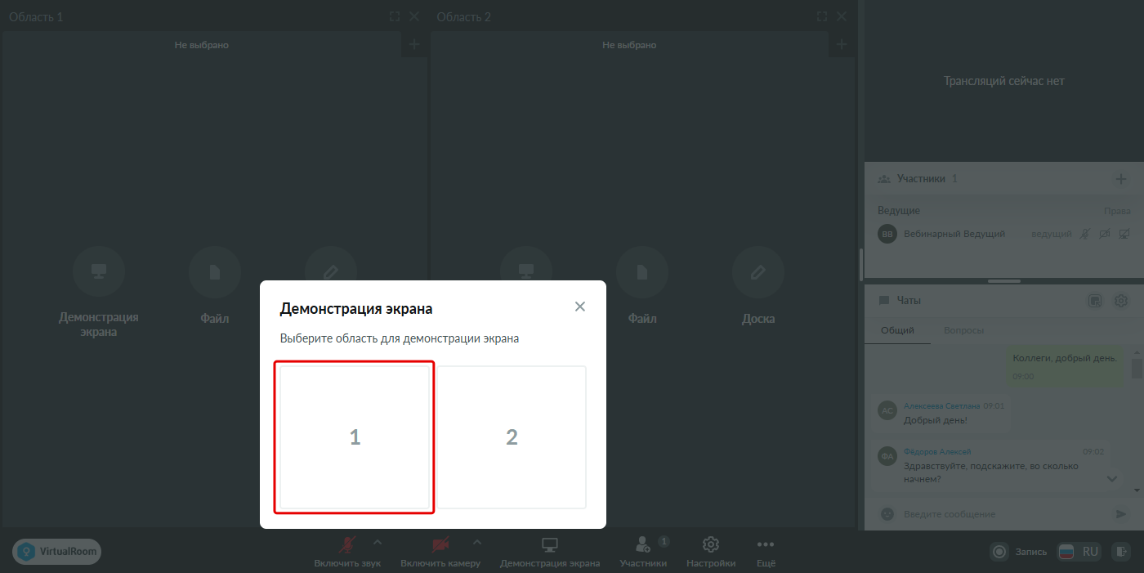Screen dimensions: 1144x573
Task: Add a new tab in Область 2
Action: pyautogui.click(x=842, y=45)
